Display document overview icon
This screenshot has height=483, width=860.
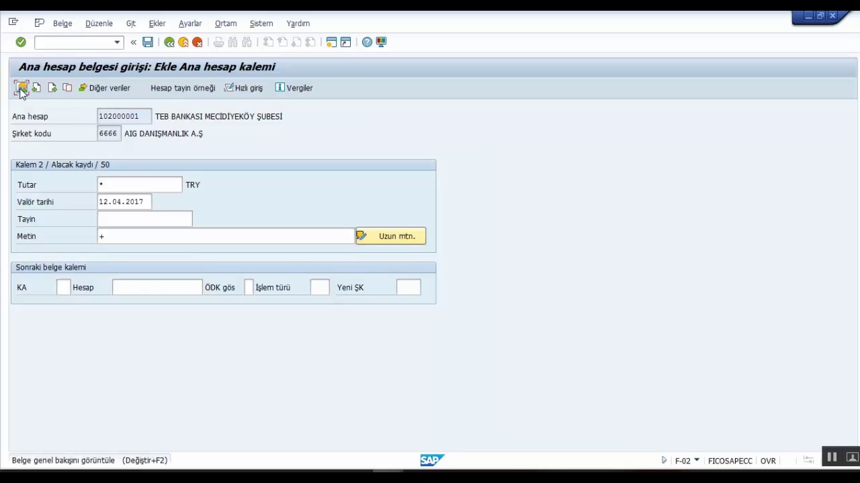[21, 88]
